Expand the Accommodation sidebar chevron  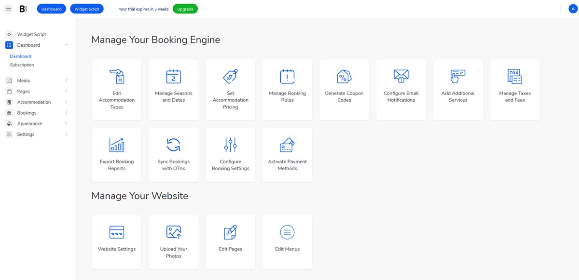pos(66,102)
